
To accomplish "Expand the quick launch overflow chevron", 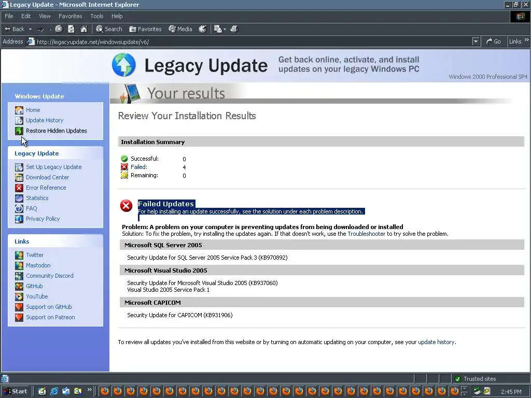I will click(x=89, y=390).
